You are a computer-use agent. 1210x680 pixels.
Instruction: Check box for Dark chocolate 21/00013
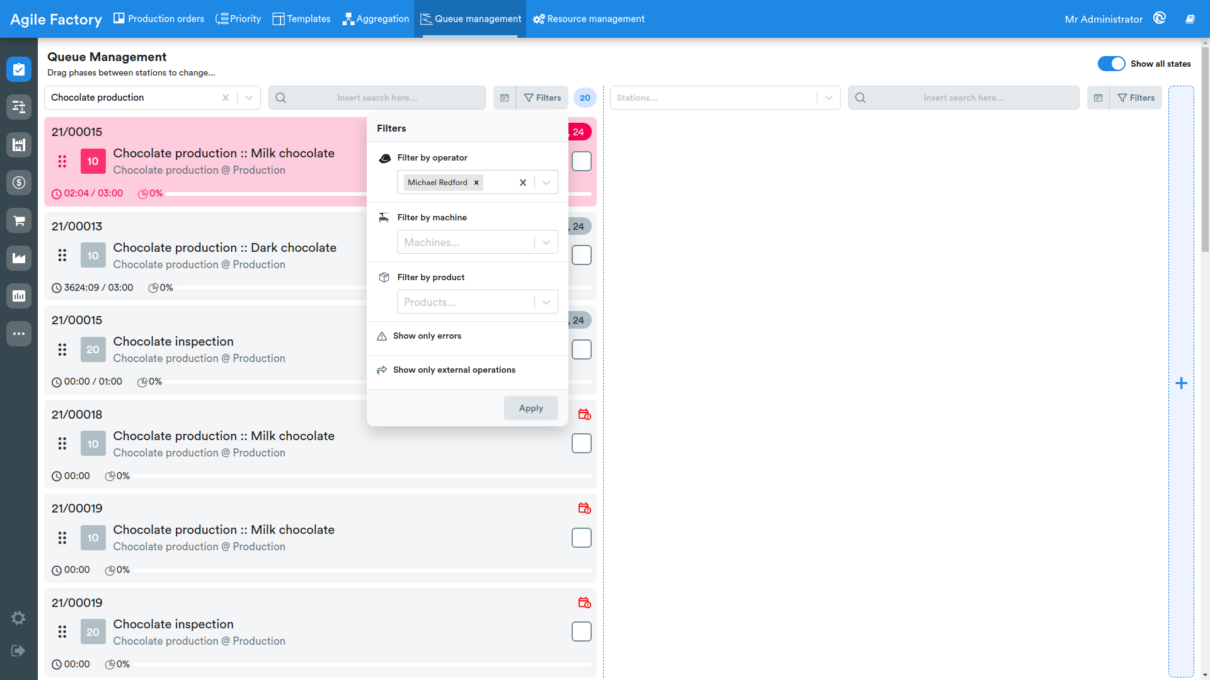coord(581,255)
